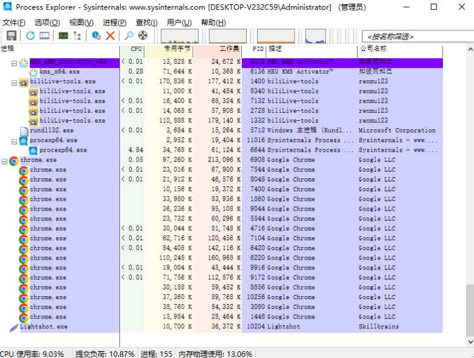474x358 pixels.
Task: Collapse the biliLive-tools.exe tree node
Action: coord(14,83)
